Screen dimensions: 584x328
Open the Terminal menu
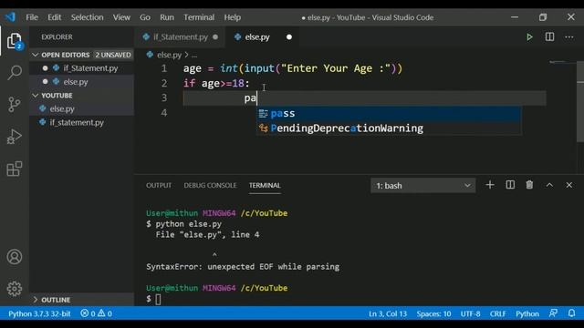199,17
